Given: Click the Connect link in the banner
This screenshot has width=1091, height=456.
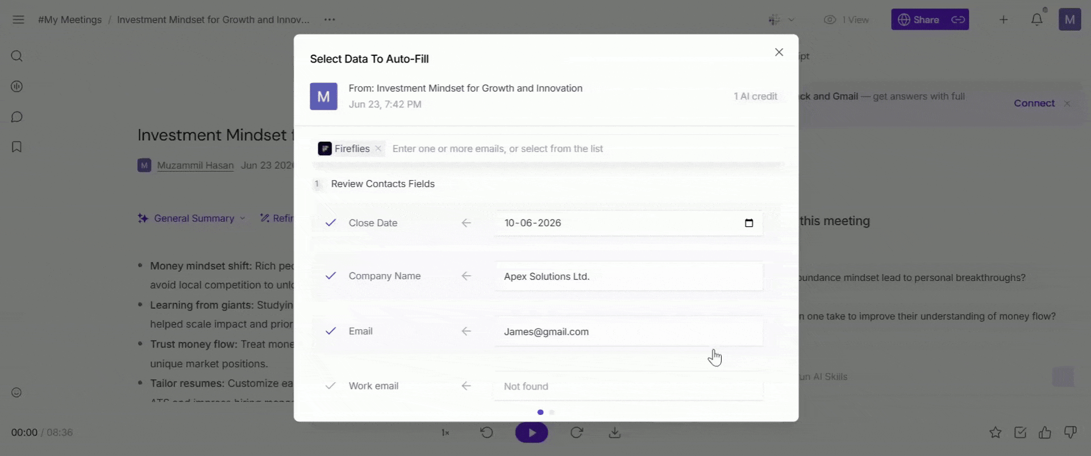Looking at the screenshot, I should [x=1034, y=103].
